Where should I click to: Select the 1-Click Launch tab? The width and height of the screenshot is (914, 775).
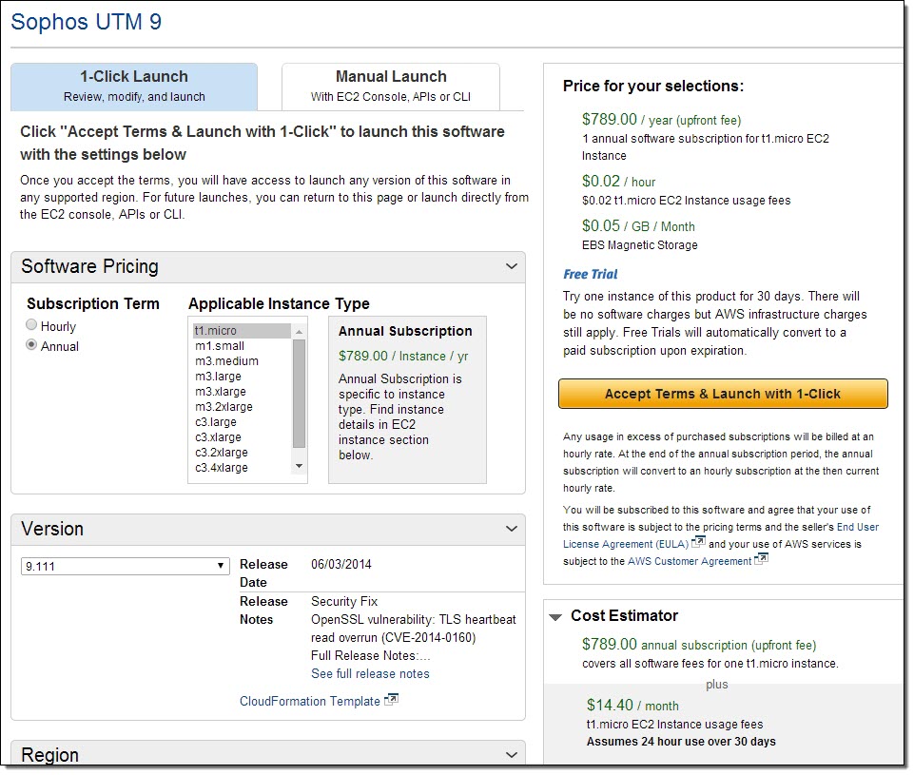click(x=134, y=86)
